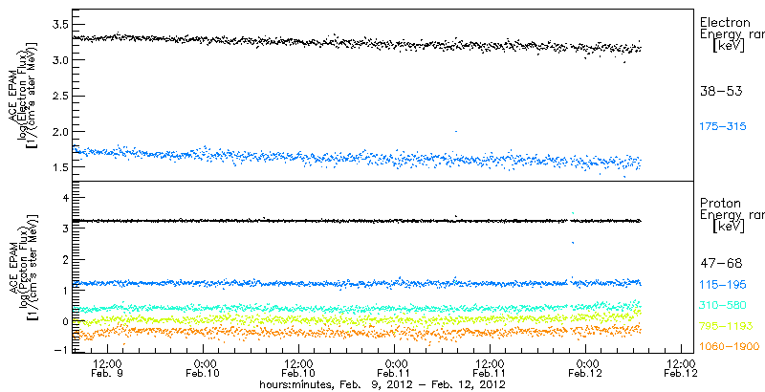This screenshot has height=392, width=765.
Task: Select the 0:00 Feb.12 tick label
Action: [585, 368]
